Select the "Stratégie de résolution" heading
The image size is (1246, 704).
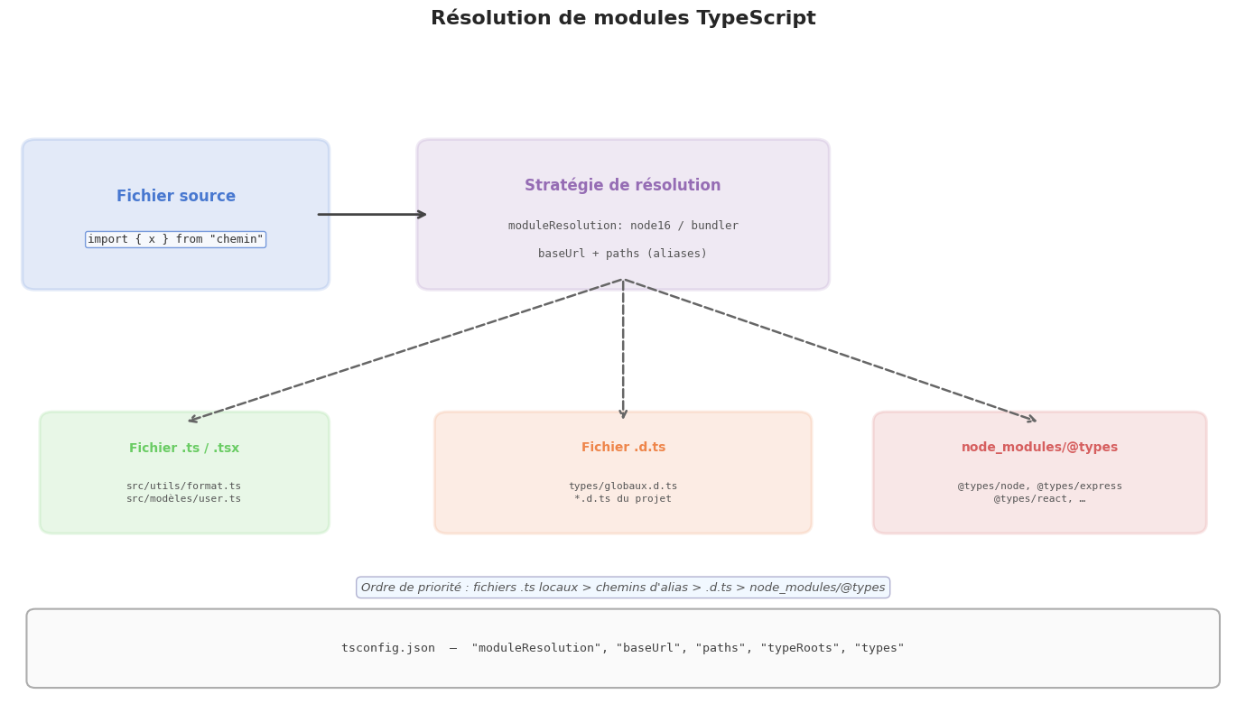(623, 186)
